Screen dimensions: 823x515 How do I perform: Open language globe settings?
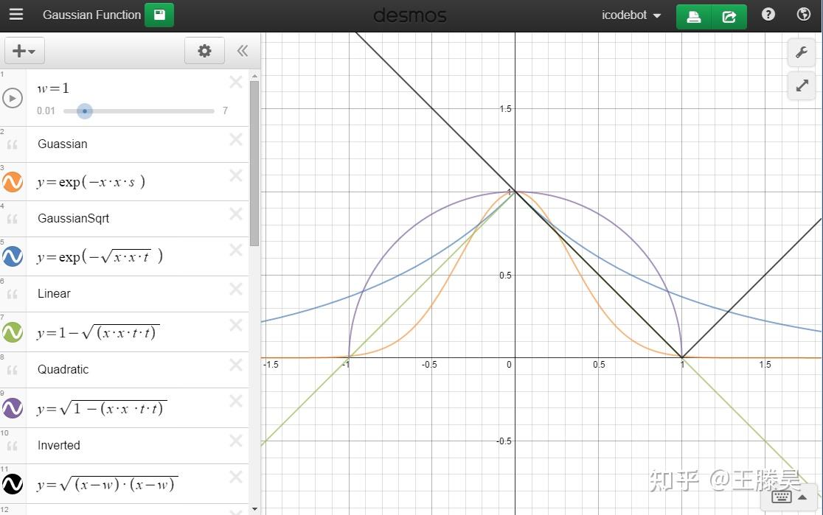click(x=803, y=14)
